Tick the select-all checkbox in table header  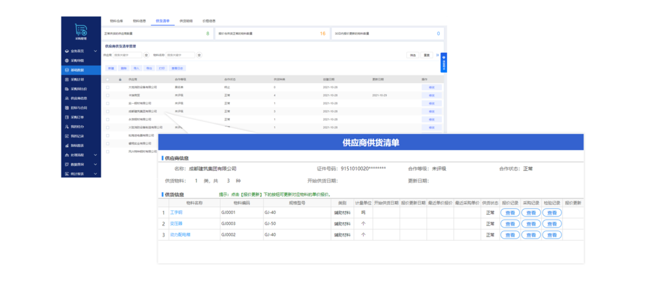point(108,79)
